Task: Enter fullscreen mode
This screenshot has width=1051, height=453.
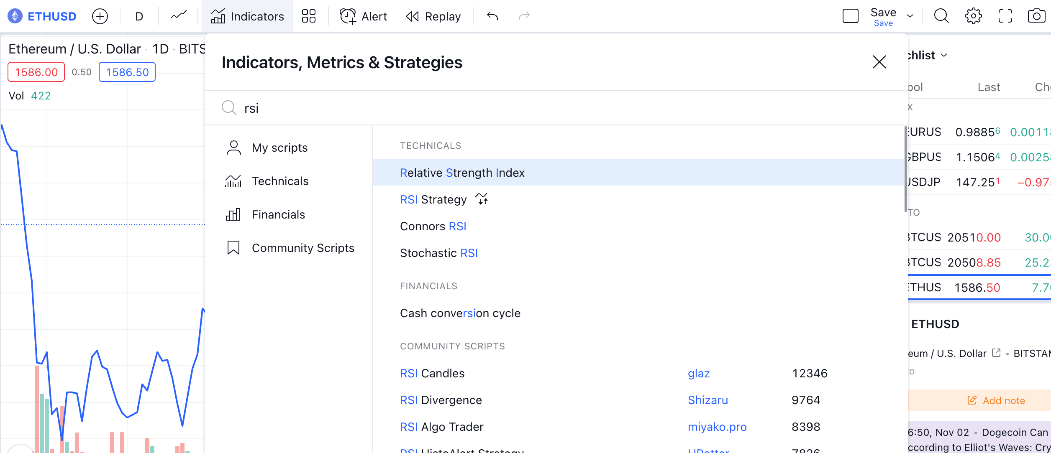Action: (x=1005, y=16)
